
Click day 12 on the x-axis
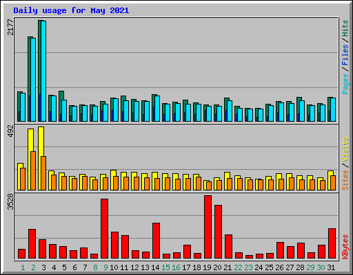134,267
